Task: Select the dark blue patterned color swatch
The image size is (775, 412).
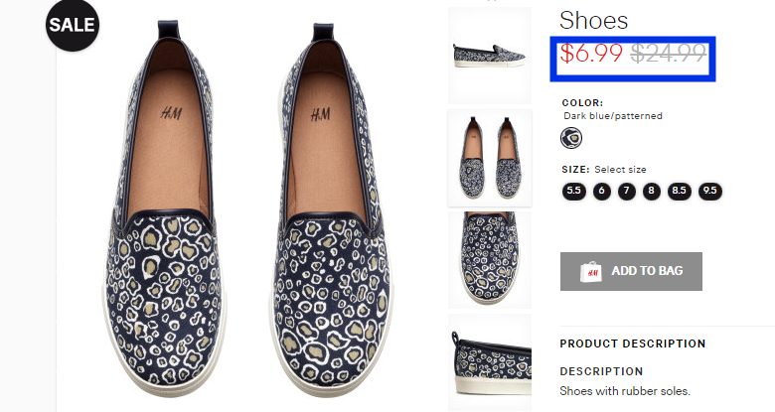Action: (x=571, y=138)
